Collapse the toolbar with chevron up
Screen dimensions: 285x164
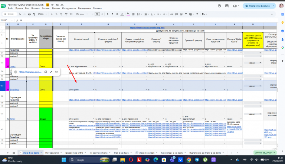pos(272,14)
